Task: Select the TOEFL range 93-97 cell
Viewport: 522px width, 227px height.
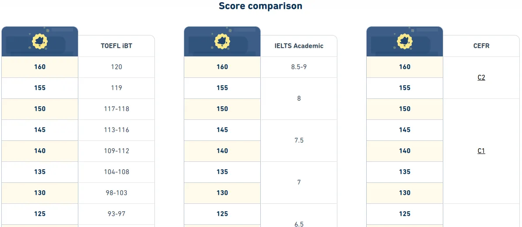Action: click(x=116, y=214)
